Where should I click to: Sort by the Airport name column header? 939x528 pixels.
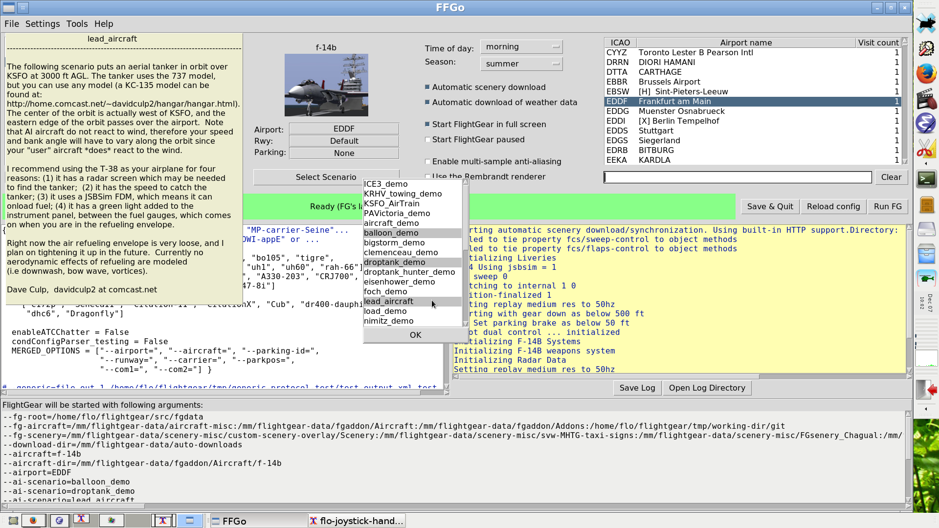[746, 43]
